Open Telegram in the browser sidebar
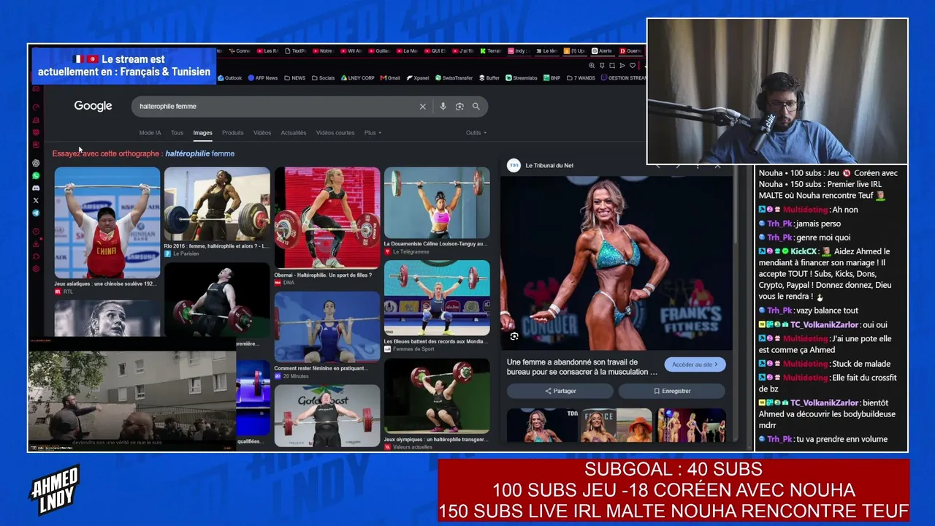The width and height of the screenshot is (935, 526). point(36,213)
